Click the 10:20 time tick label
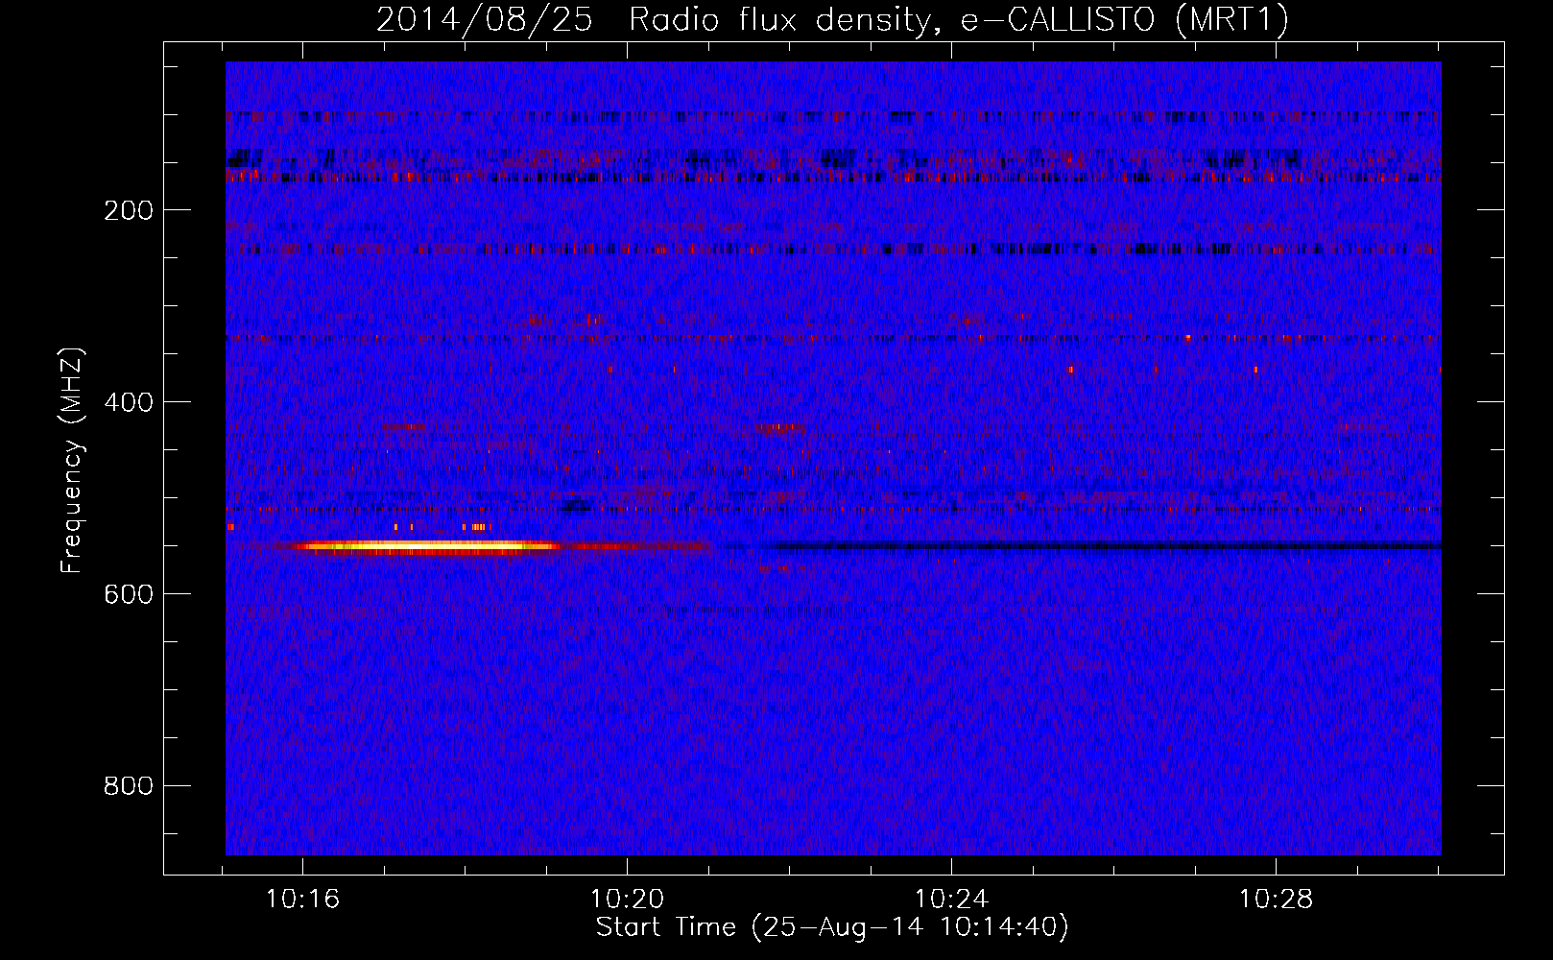Screen dimensions: 1553x960 (627, 900)
